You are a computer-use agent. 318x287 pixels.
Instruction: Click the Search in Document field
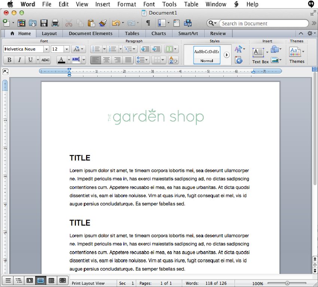tap(262, 23)
